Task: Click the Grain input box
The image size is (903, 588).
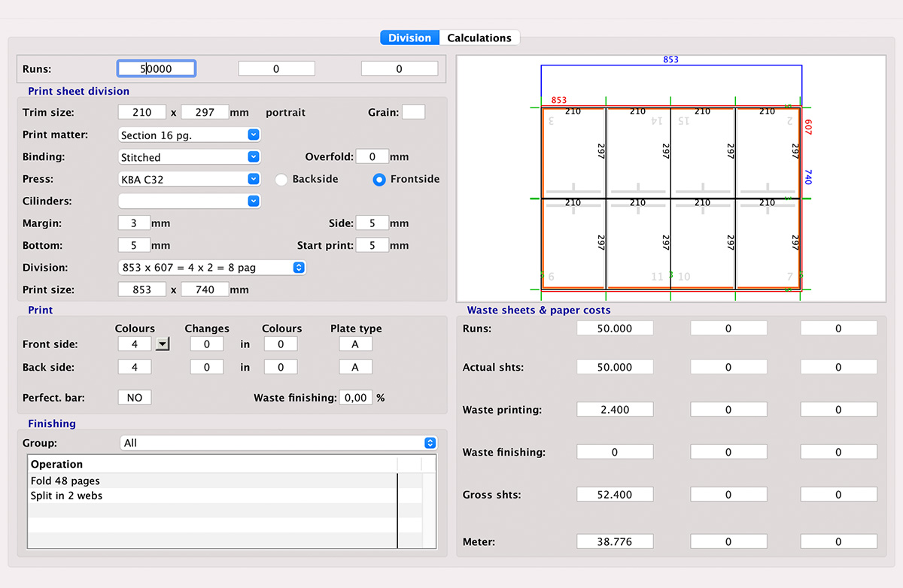Action: coord(413,111)
